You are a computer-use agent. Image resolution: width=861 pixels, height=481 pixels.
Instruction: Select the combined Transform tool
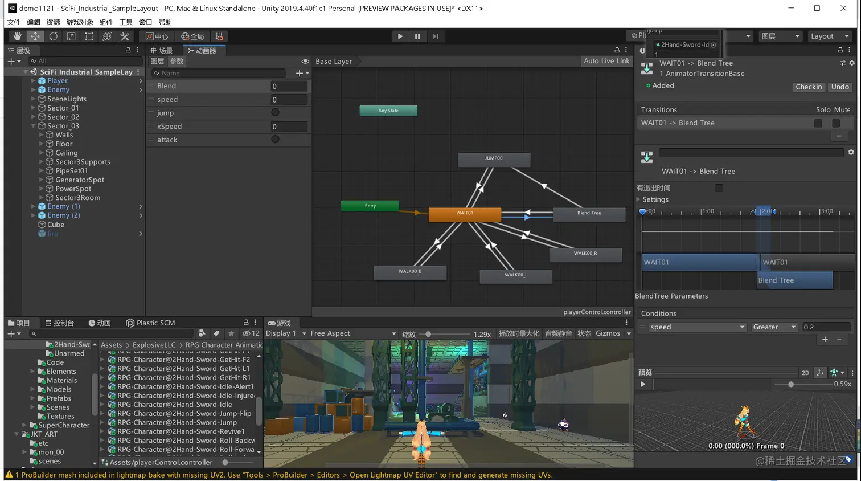click(x=107, y=36)
